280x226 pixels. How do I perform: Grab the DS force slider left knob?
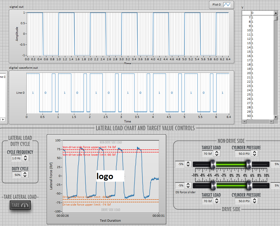[x=213, y=186]
